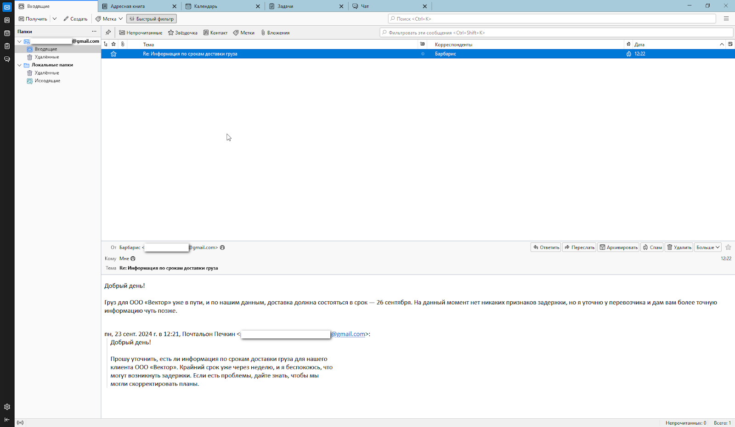This screenshot has height=427, width=735.
Task: Switch to the Чат tab
Action: click(x=390, y=6)
